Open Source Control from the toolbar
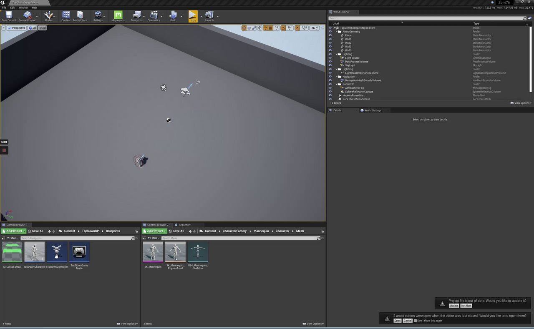This screenshot has height=329, width=534. (x=27, y=16)
